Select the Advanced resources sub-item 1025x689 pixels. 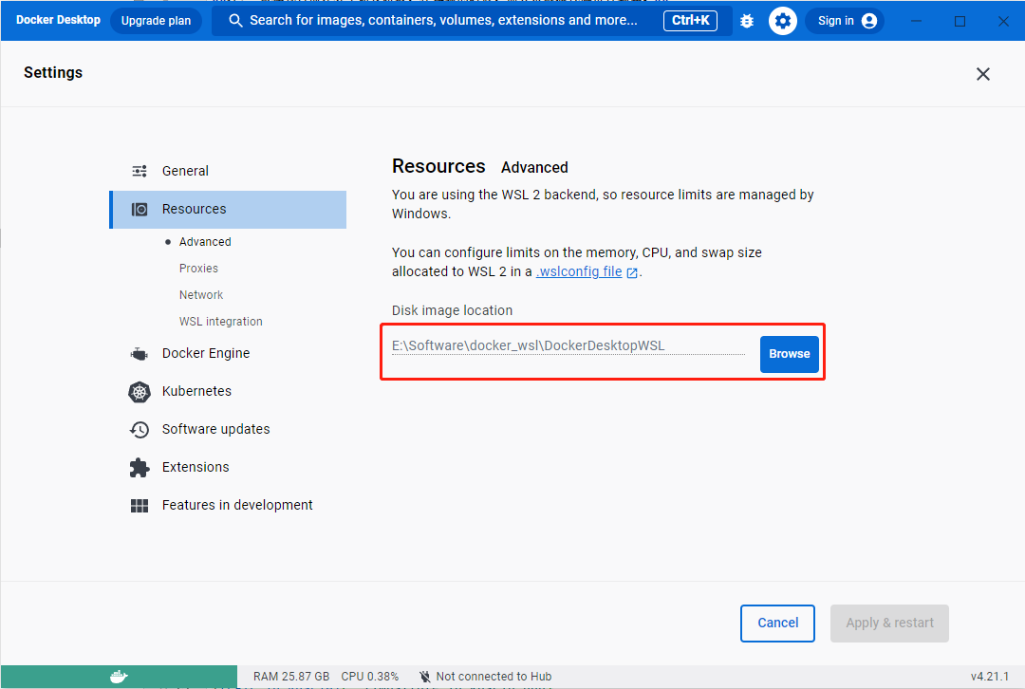click(x=205, y=242)
